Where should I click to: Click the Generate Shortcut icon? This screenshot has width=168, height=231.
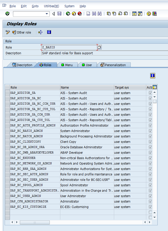click(140, 14)
